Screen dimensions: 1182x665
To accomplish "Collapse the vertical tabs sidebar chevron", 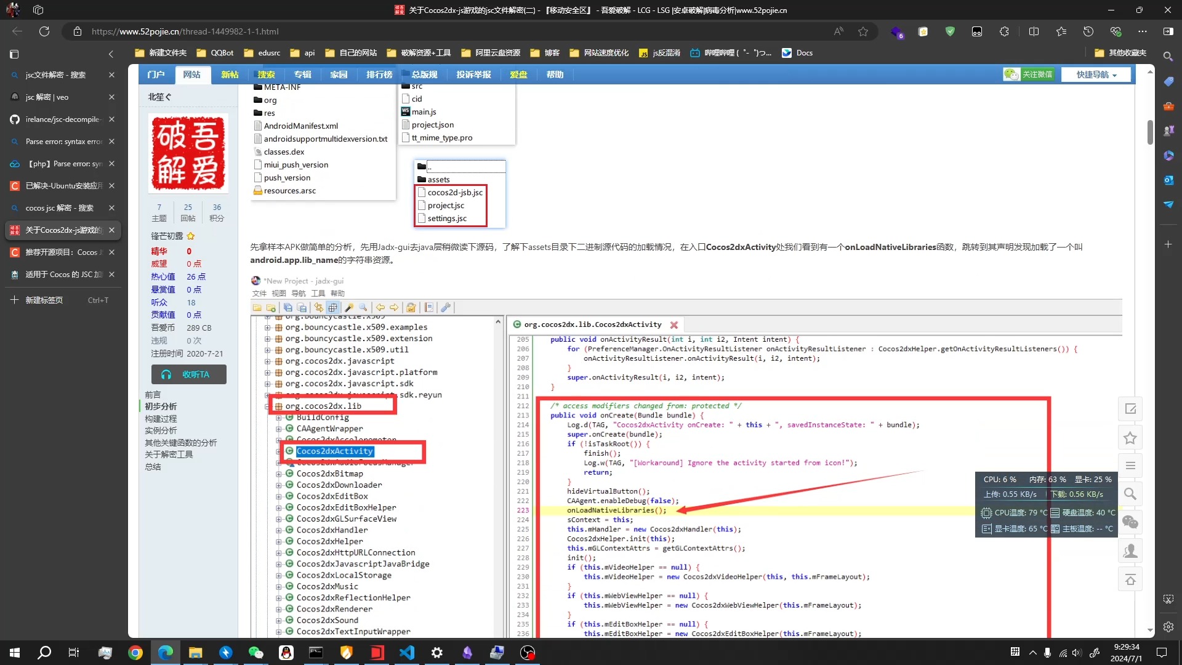I will tap(111, 54).
